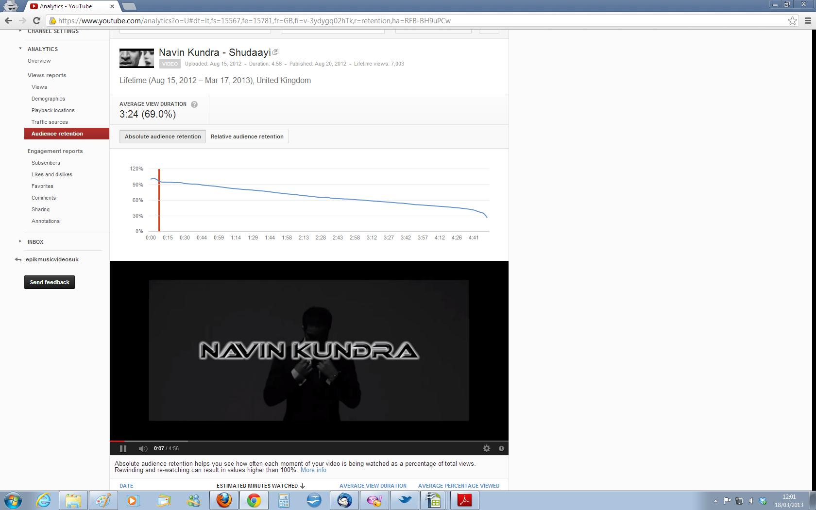The width and height of the screenshot is (816, 510).
Task: Sort by Estimated Minutes Watched column
Action: [261, 486]
